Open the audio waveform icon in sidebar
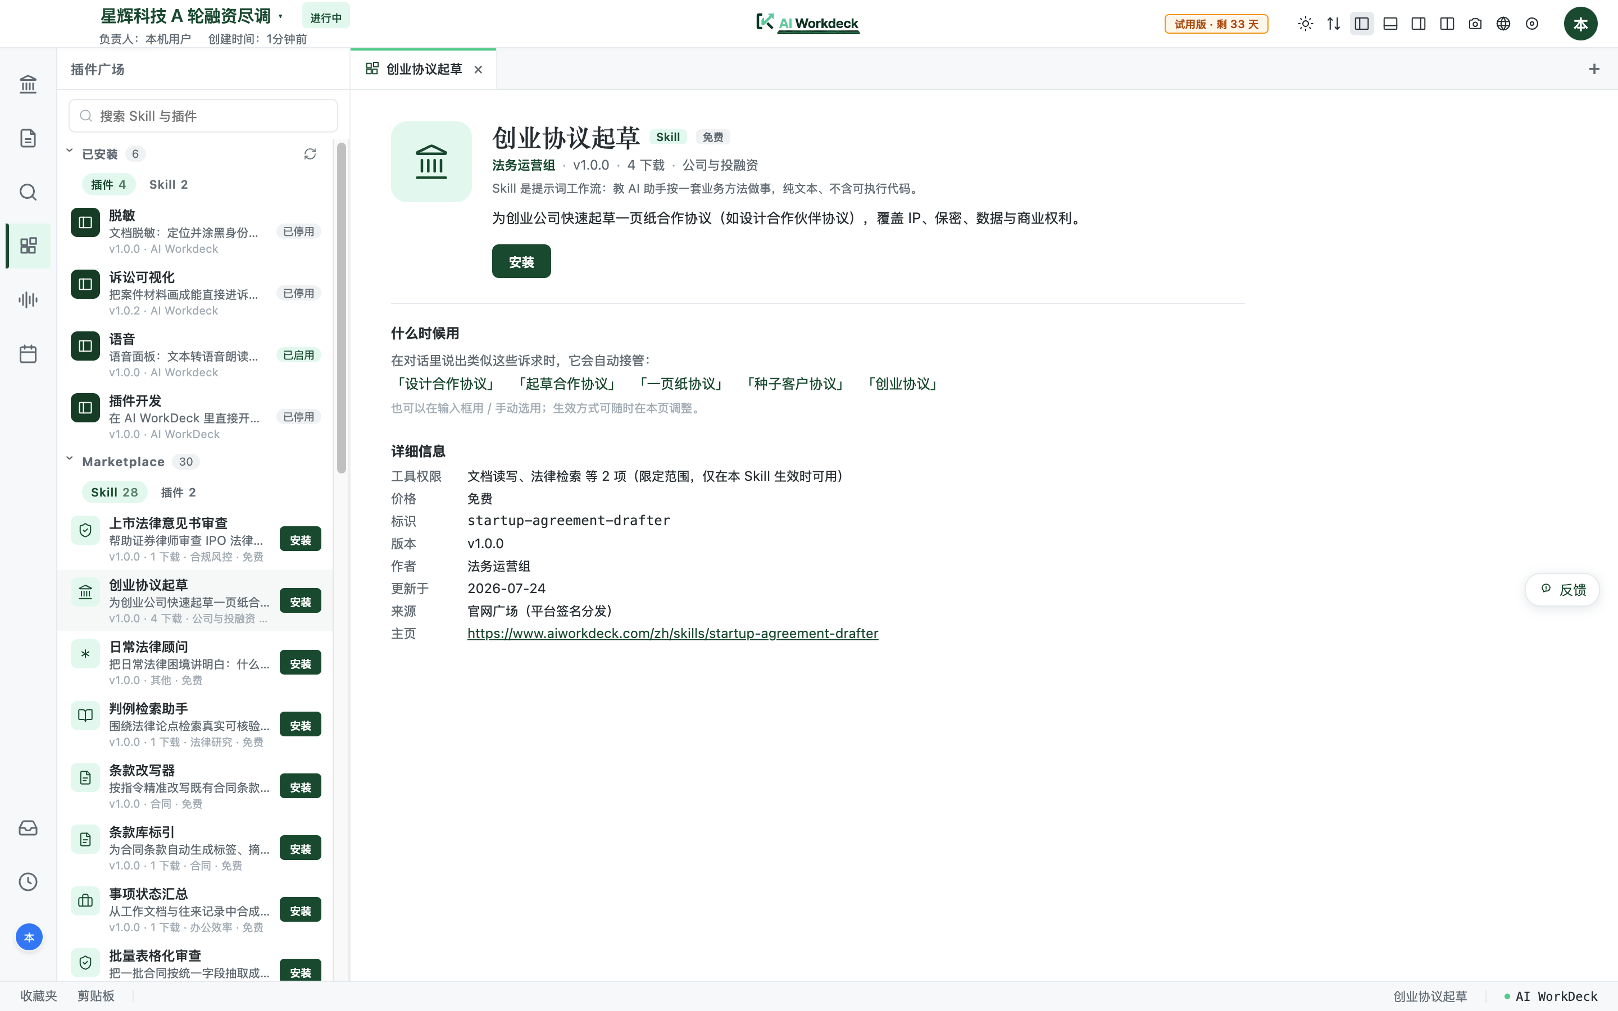This screenshot has height=1011, width=1618. (x=28, y=299)
